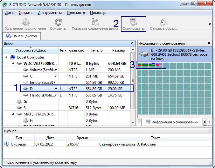Sort by the Размер column header

(x=118, y=50)
